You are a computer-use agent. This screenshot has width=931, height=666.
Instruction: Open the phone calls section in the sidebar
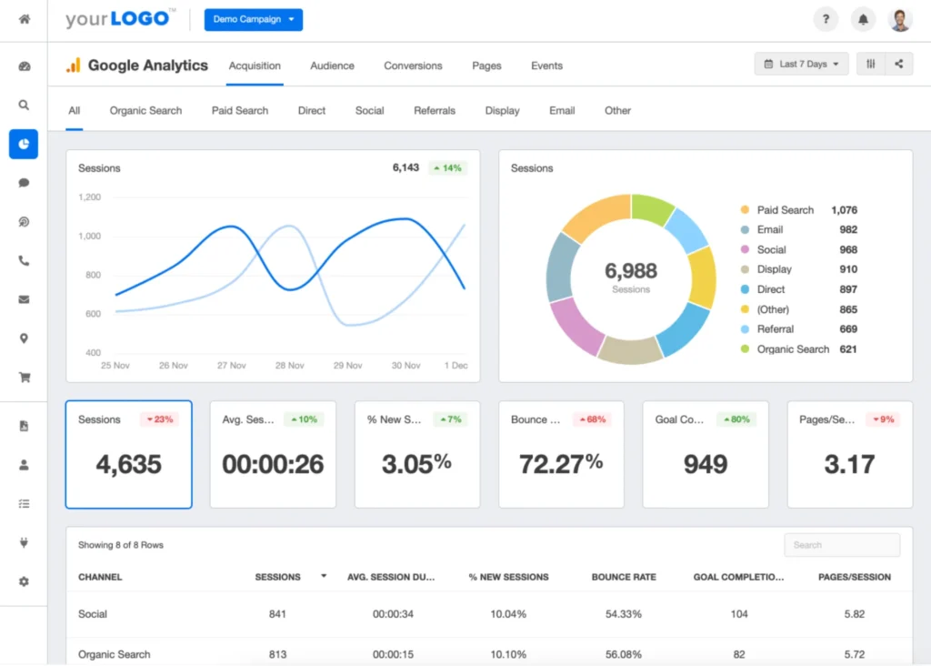(23, 260)
